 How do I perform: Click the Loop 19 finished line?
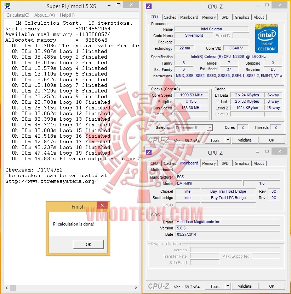61,153
